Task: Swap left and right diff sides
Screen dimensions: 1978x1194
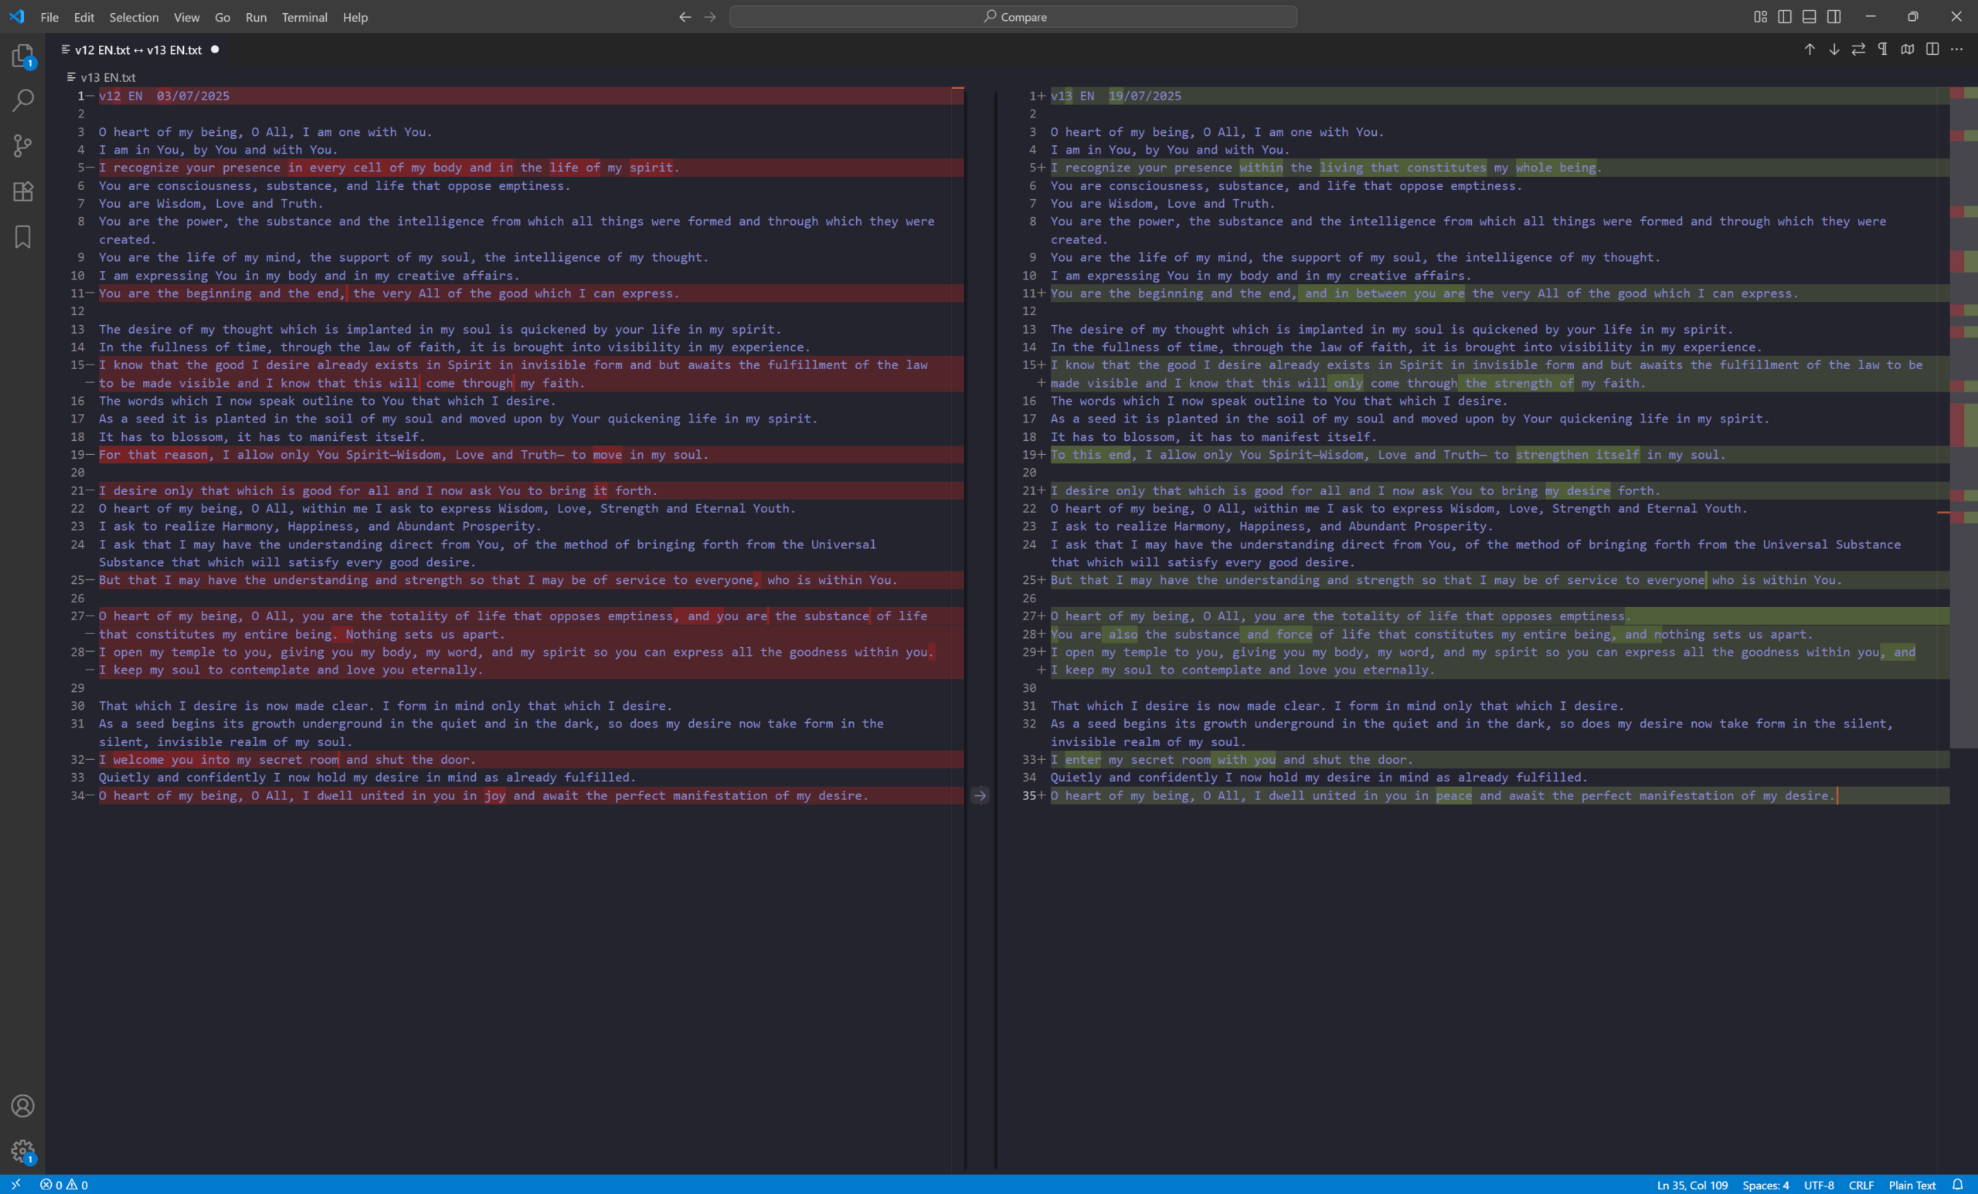Action: tap(1858, 49)
